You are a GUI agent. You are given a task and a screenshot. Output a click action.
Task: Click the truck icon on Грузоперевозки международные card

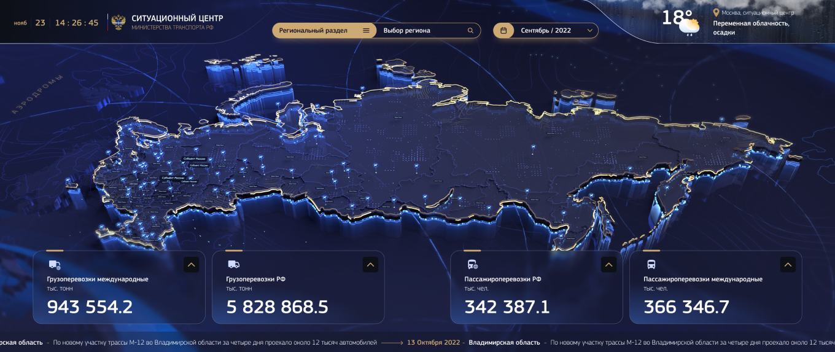[x=55, y=265]
